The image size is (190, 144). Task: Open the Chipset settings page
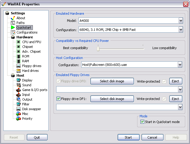(x=27, y=47)
